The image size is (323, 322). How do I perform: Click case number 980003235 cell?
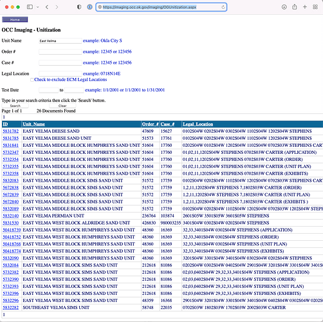coord(171,223)
